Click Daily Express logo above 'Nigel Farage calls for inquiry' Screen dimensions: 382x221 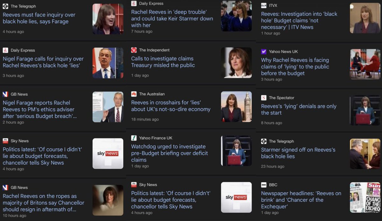tap(5, 50)
